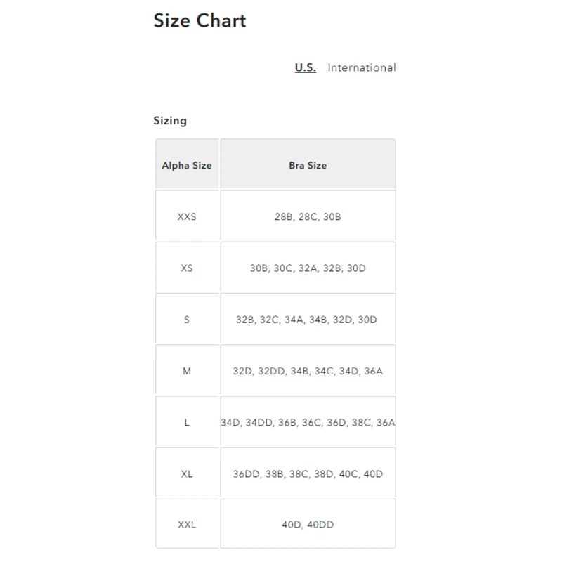Select the L alpha size cell
Screen dimensions: 562x562
pyautogui.click(x=187, y=422)
